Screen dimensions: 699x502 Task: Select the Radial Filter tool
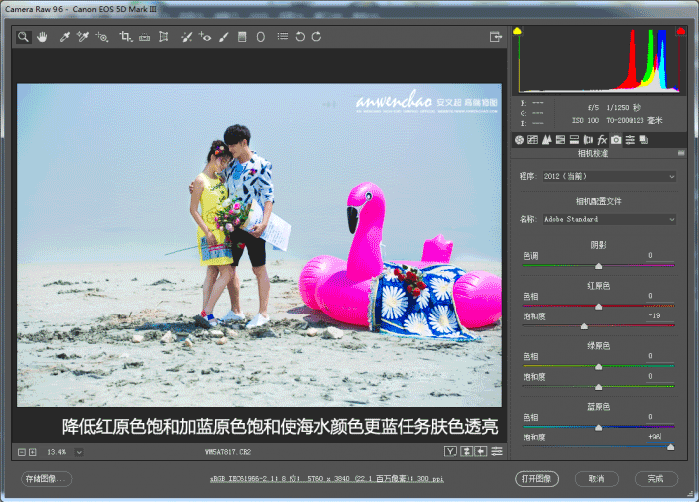point(261,37)
